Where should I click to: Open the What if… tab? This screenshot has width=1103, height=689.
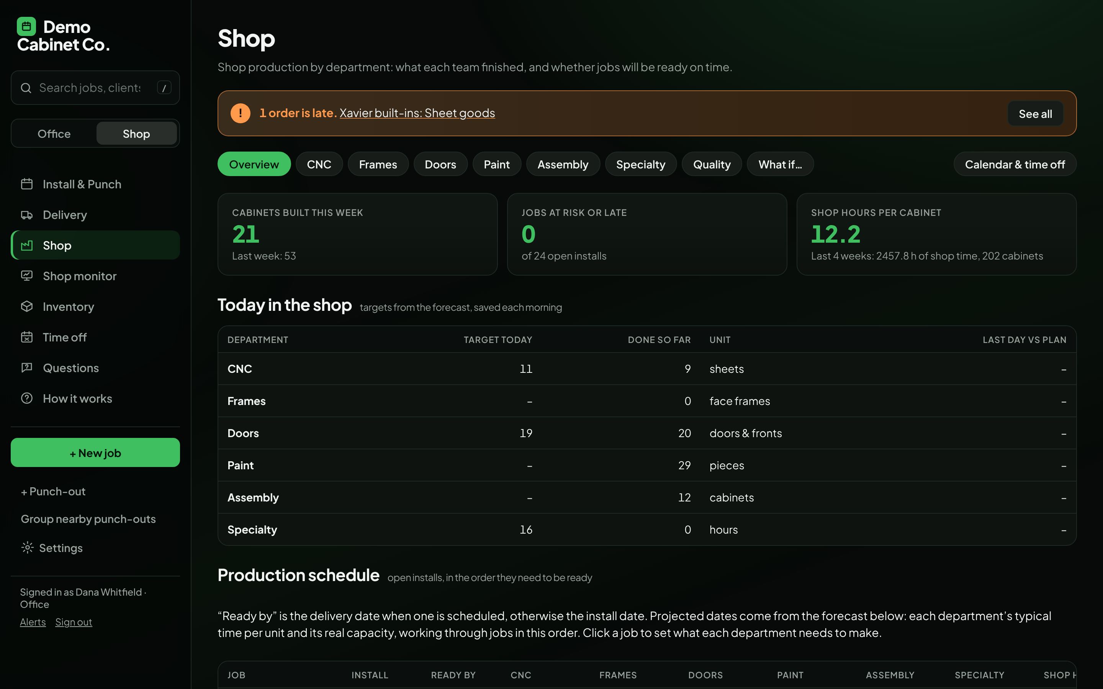pos(780,164)
